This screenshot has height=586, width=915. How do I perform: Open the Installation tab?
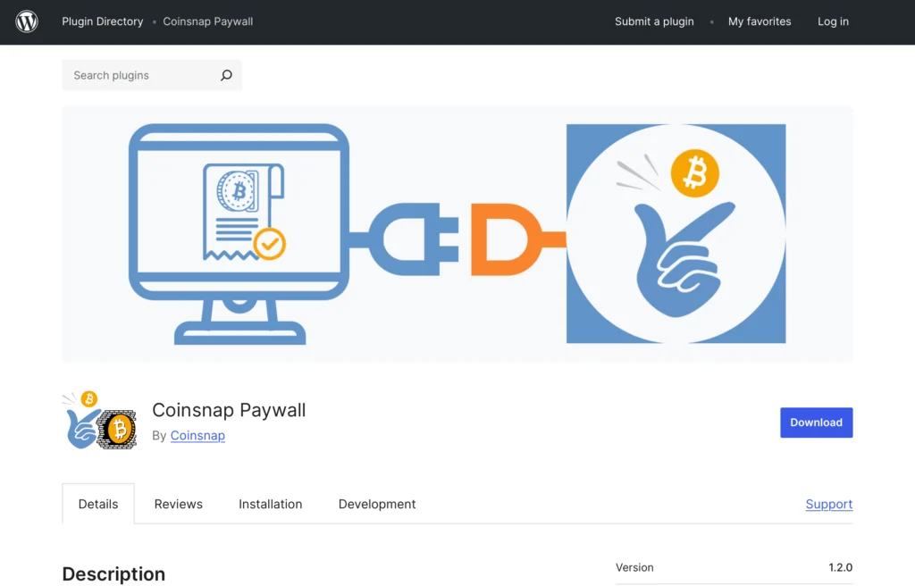(270, 504)
